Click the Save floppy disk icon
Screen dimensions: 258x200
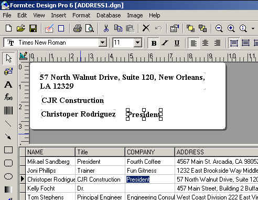point(33,28)
